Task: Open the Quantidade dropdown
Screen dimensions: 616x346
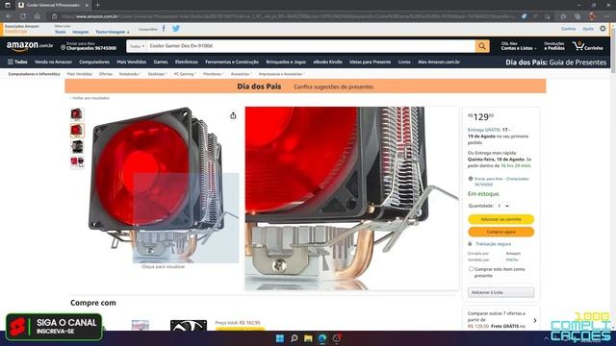Action: (502, 206)
